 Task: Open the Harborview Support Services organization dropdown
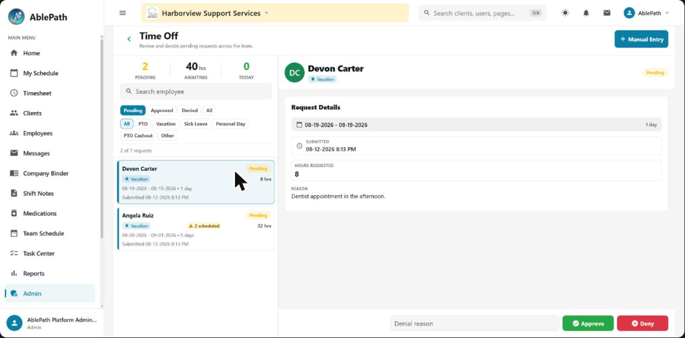275,13
